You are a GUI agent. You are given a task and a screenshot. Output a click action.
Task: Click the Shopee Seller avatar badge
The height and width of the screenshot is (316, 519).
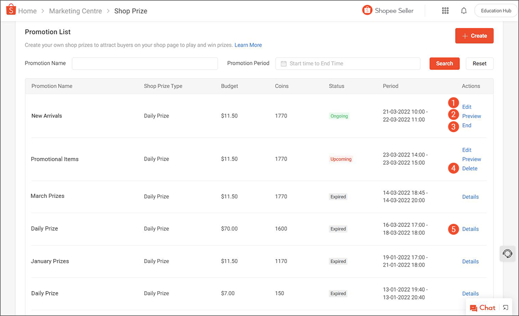[368, 10]
